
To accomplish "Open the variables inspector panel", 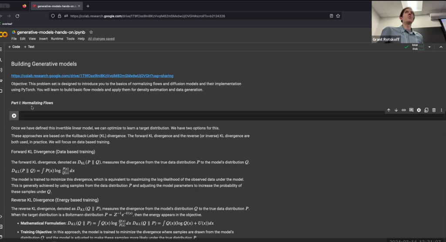I will point(1,70).
